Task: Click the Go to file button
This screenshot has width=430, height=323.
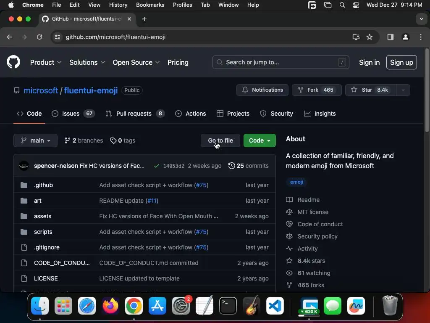Action: pos(220,140)
